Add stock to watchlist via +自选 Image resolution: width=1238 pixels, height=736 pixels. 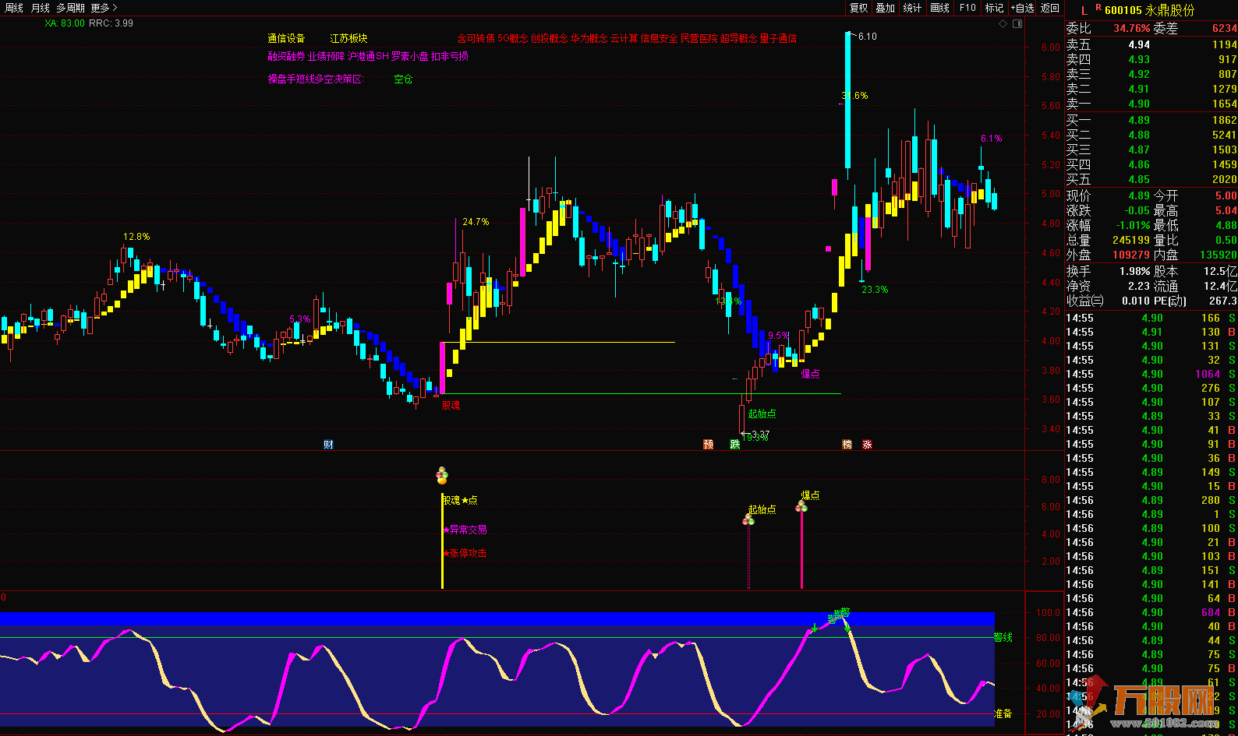pos(1022,8)
